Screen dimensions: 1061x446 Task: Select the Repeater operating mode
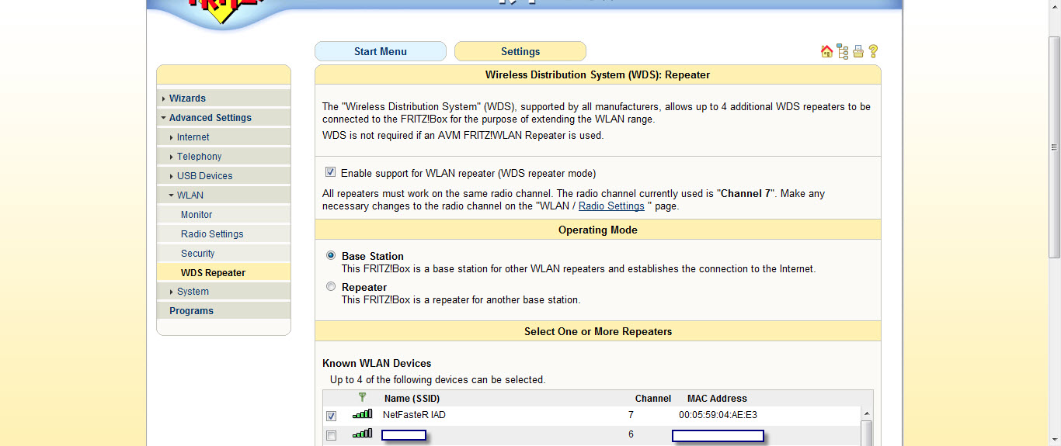point(331,286)
